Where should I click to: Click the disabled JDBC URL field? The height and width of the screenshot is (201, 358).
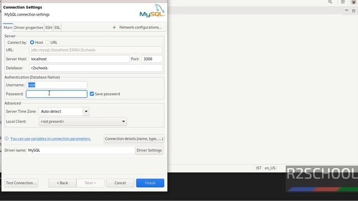pos(96,50)
